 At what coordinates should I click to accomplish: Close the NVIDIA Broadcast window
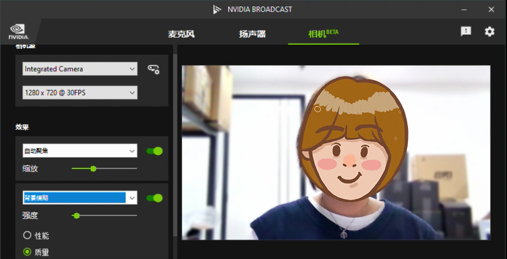pyautogui.click(x=491, y=9)
